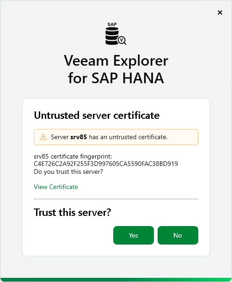Click the 'Do you trust this server?' text
The image size is (232, 282).
(68, 172)
